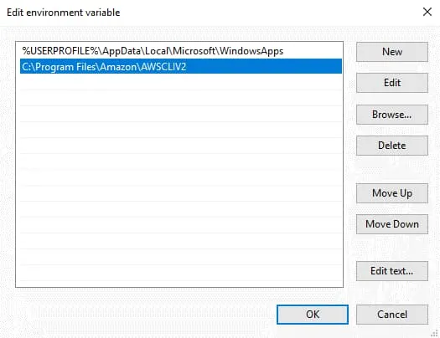
Task: Click the Move Down button
Action: click(x=392, y=224)
